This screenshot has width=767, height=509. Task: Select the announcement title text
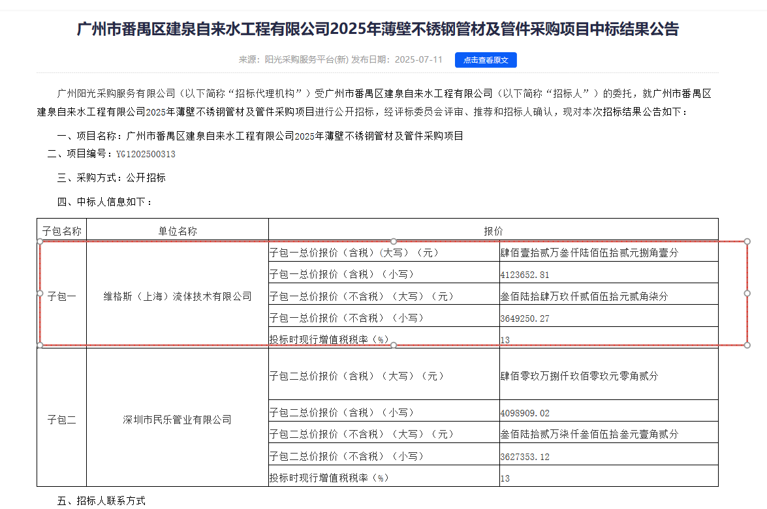383,29
